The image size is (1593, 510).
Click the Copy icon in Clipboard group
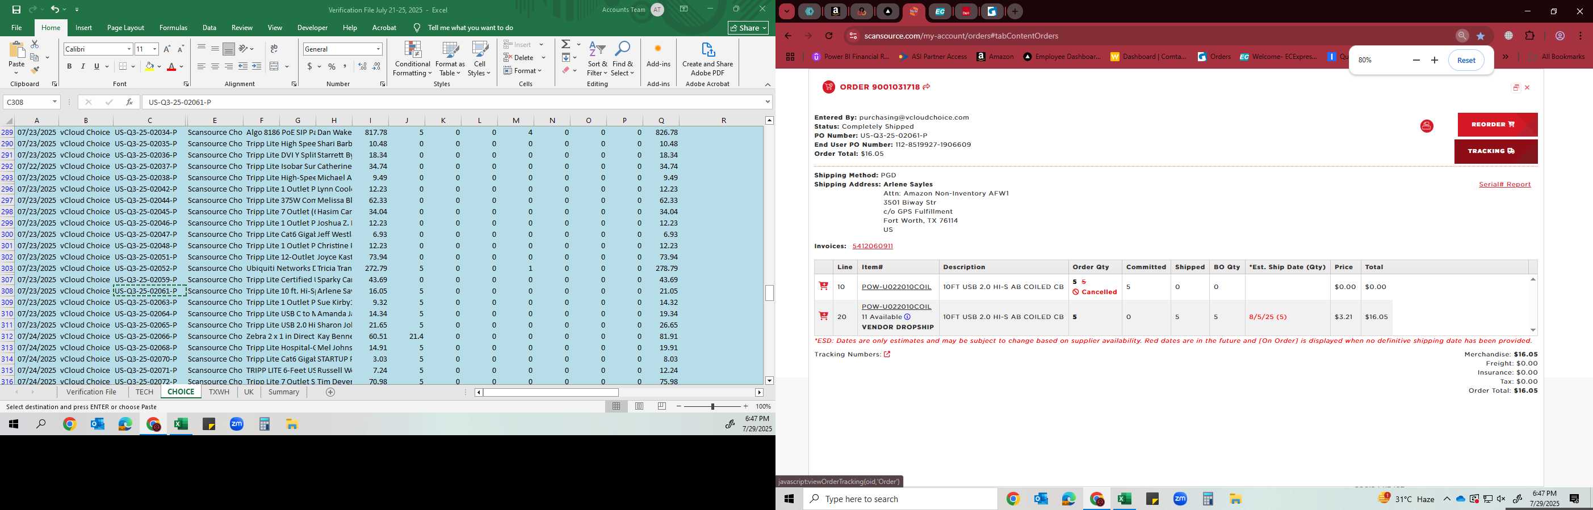tap(35, 57)
